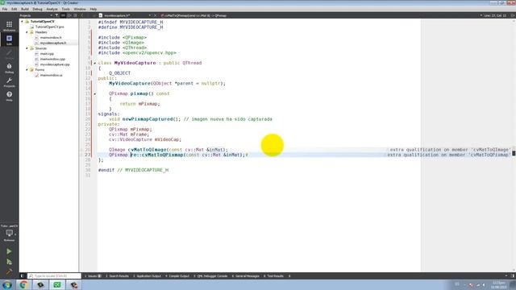Show the Issues output pane
The height and width of the screenshot is (290, 516).
(93, 275)
